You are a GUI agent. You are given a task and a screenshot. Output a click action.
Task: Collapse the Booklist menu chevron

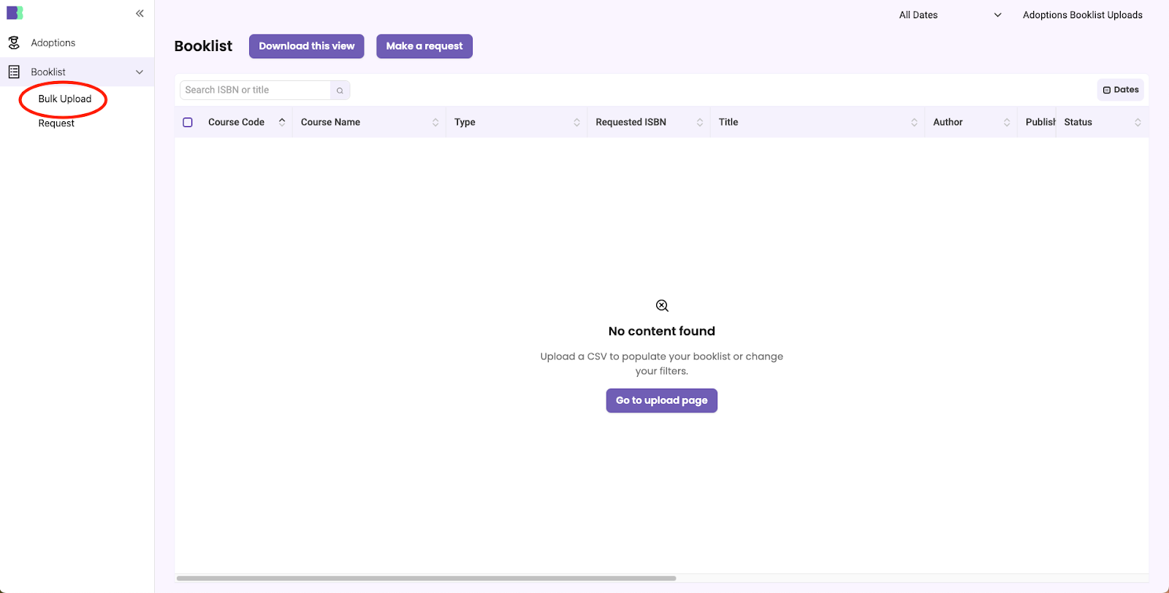140,72
